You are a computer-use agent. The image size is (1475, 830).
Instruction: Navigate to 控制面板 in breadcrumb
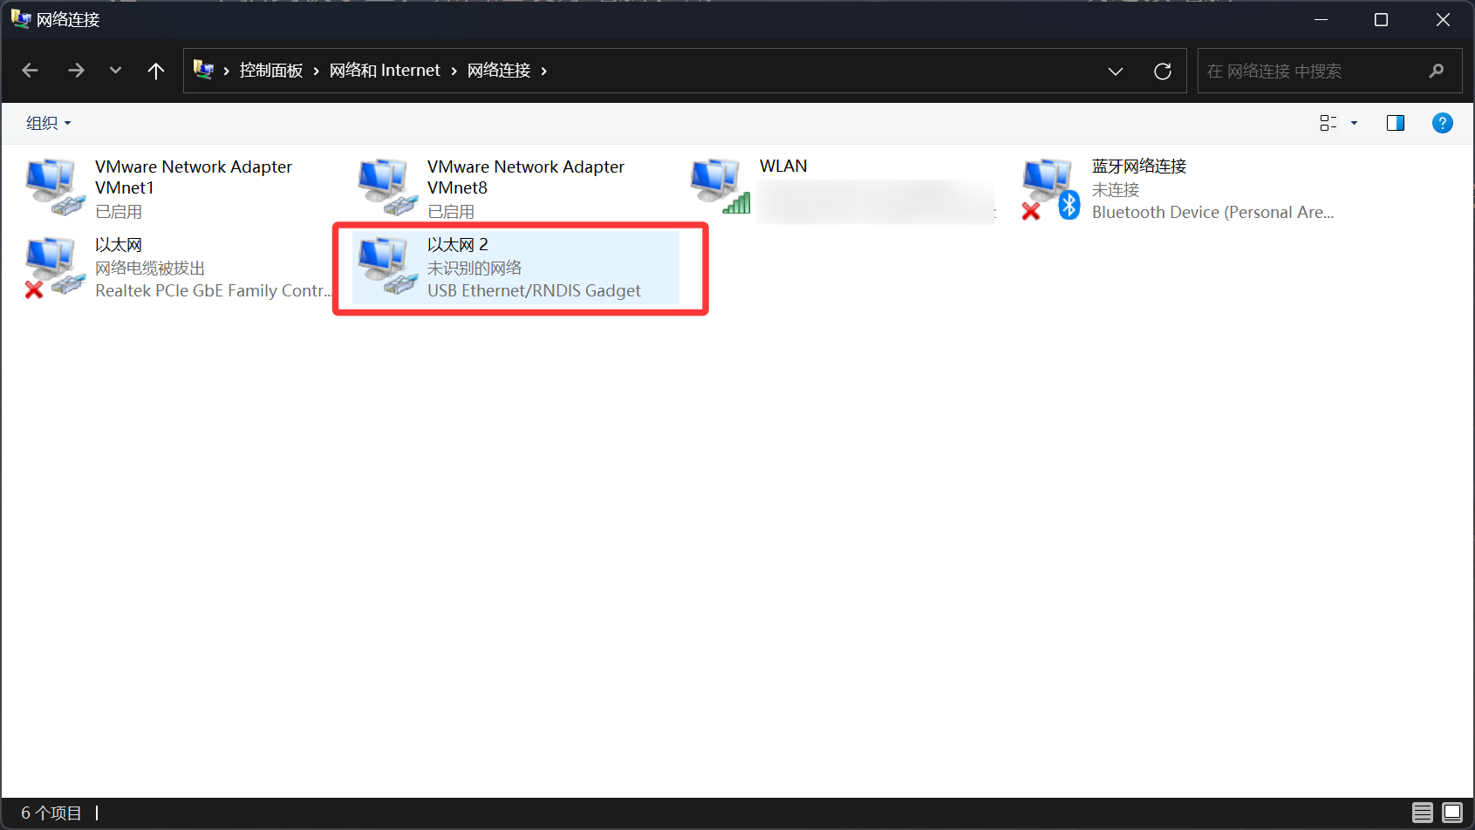tap(270, 71)
